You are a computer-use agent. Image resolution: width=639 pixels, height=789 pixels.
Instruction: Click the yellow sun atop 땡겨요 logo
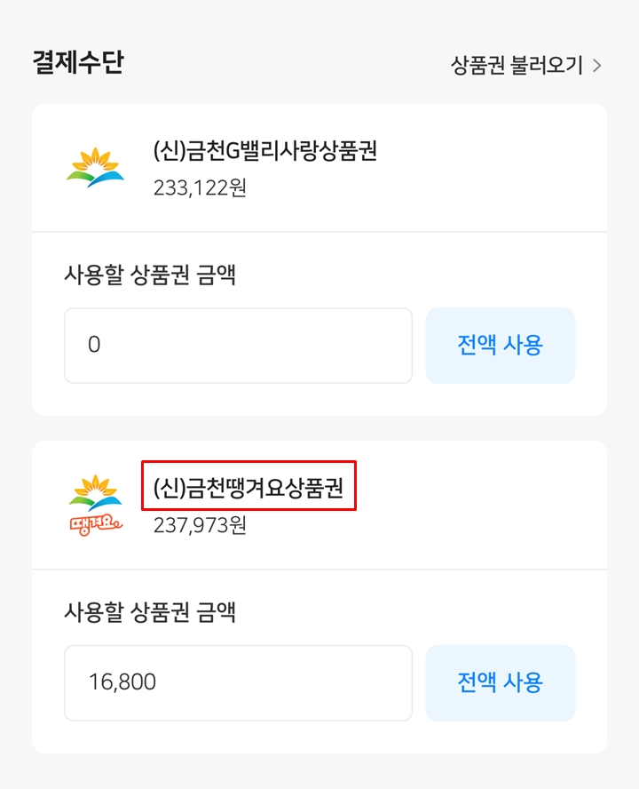(x=96, y=487)
